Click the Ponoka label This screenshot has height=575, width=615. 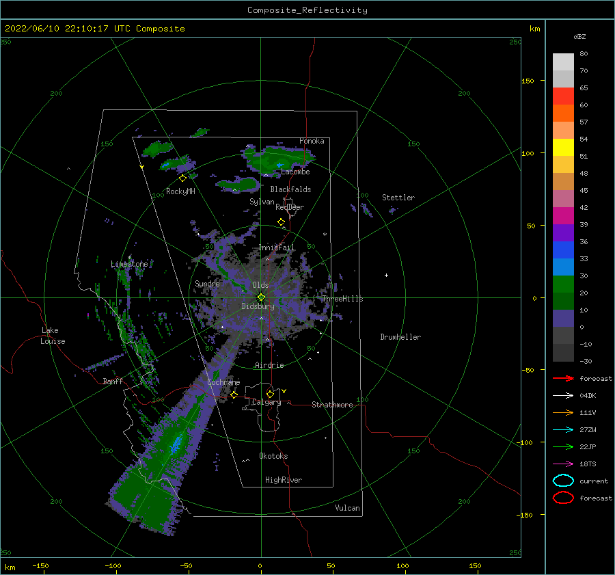coord(312,141)
